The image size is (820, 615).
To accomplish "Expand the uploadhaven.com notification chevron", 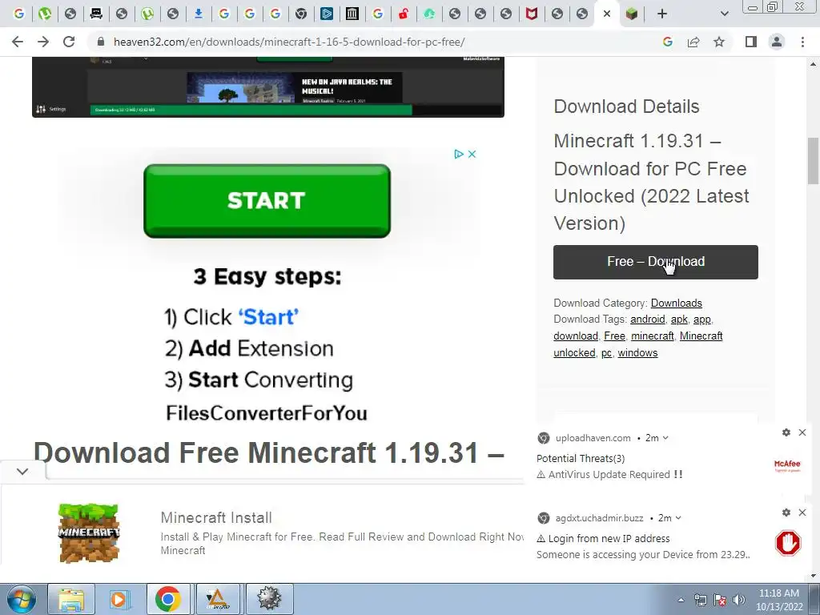I will (x=665, y=438).
